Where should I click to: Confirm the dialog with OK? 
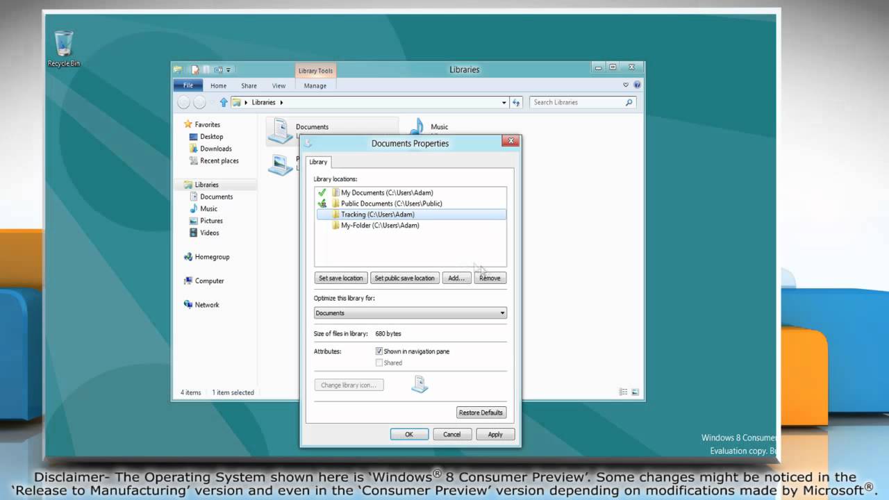(409, 434)
